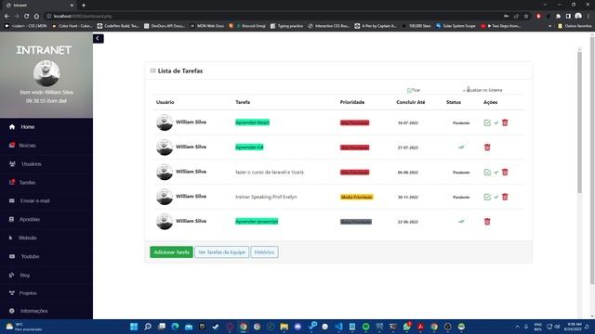Click the Aprender Javascript task text

257,222
